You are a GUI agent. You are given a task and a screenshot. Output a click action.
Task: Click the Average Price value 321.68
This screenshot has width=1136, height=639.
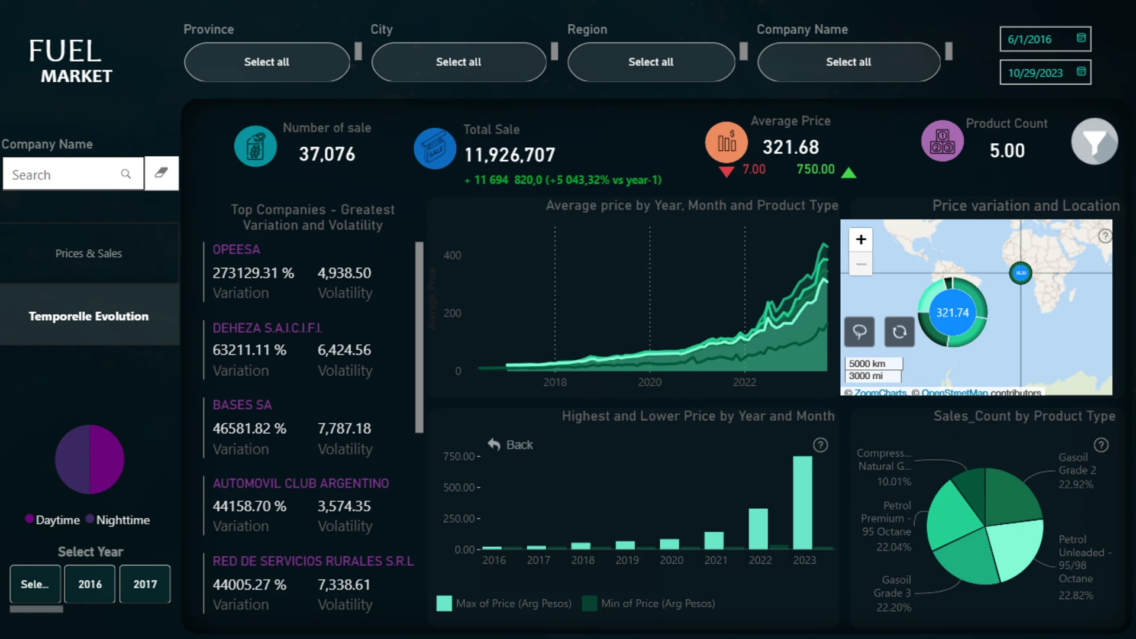point(790,147)
